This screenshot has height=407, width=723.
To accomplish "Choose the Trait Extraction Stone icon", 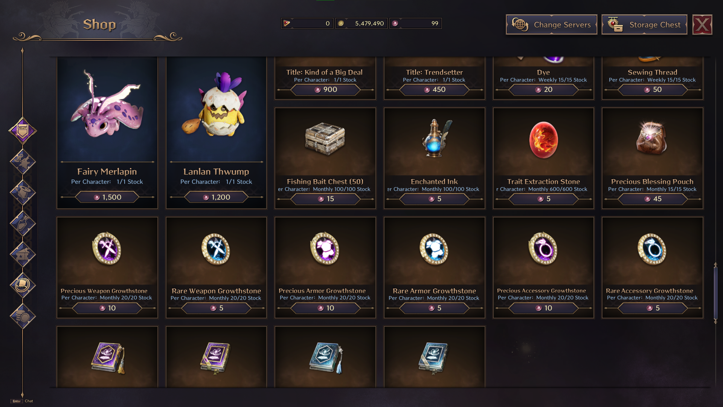I will [x=543, y=139].
